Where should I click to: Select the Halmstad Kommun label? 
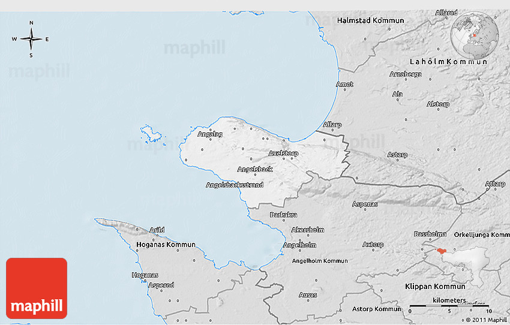(x=370, y=20)
